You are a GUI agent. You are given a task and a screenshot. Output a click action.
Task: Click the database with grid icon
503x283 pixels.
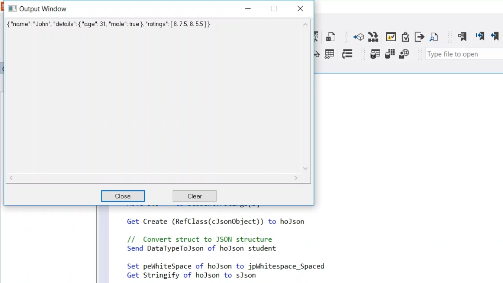[x=389, y=54]
